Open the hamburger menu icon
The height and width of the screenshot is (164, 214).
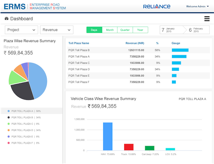click(x=207, y=19)
